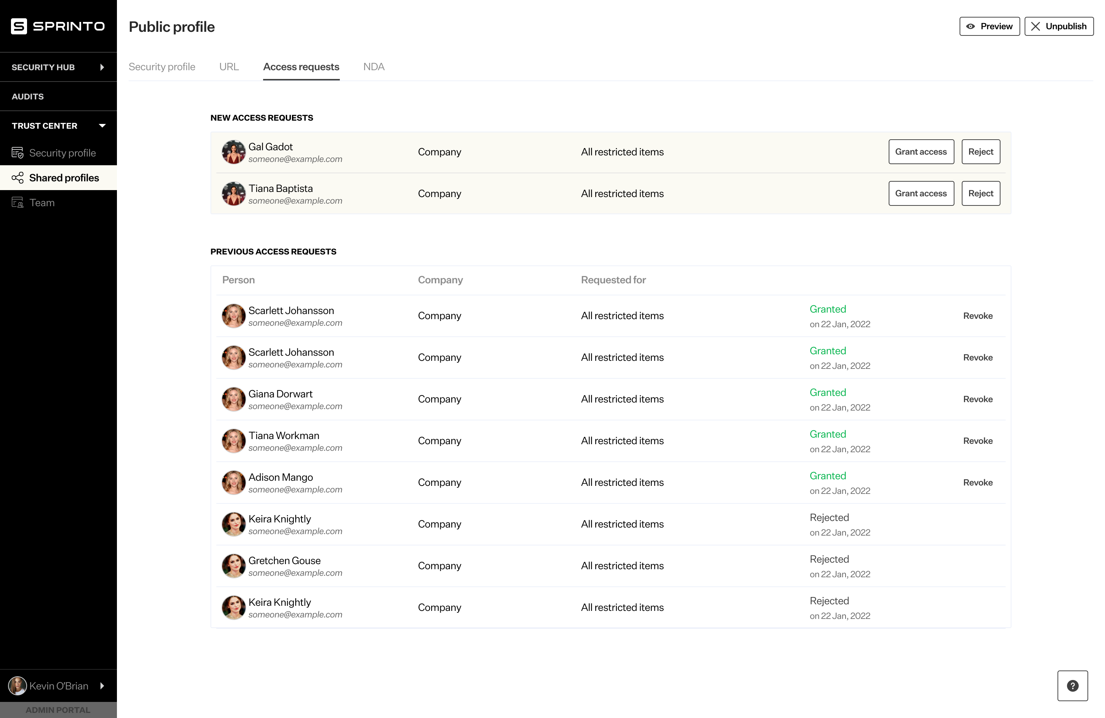Click the Shared profiles sharing icon
The width and height of the screenshot is (1105, 718).
pyautogui.click(x=17, y=177)
